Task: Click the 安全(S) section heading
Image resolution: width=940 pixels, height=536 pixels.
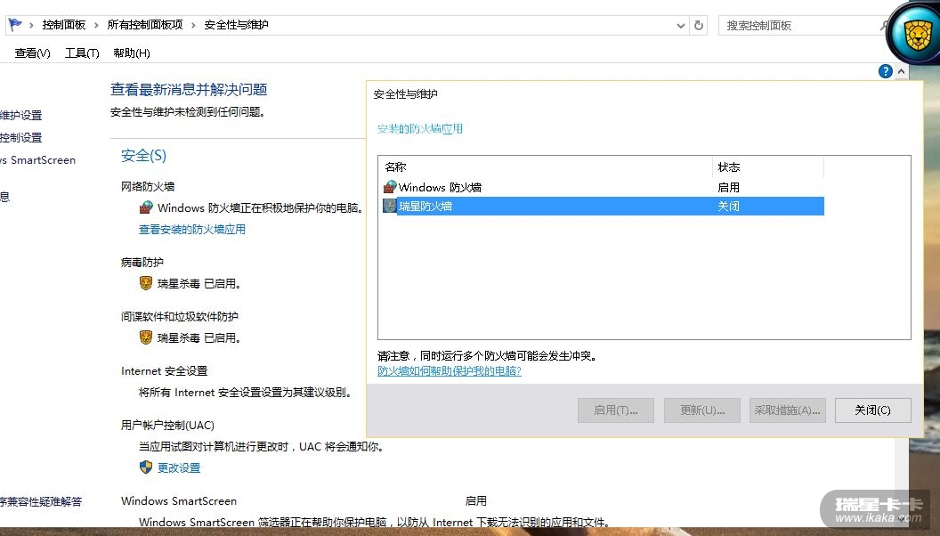Action: click(x=143, y=156)
